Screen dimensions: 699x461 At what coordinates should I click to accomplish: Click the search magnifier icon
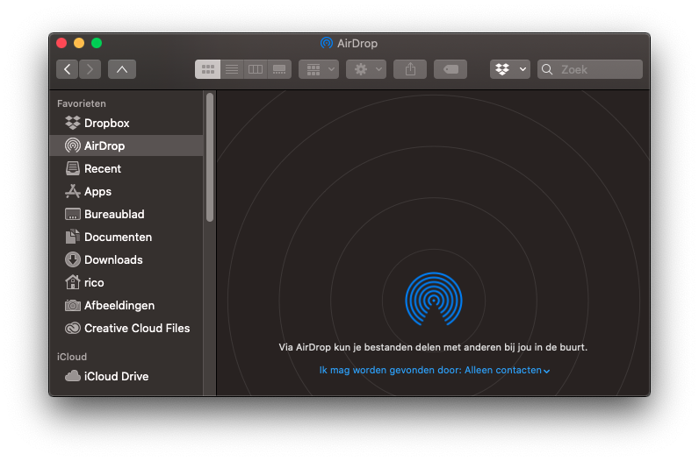pos(547,69)
